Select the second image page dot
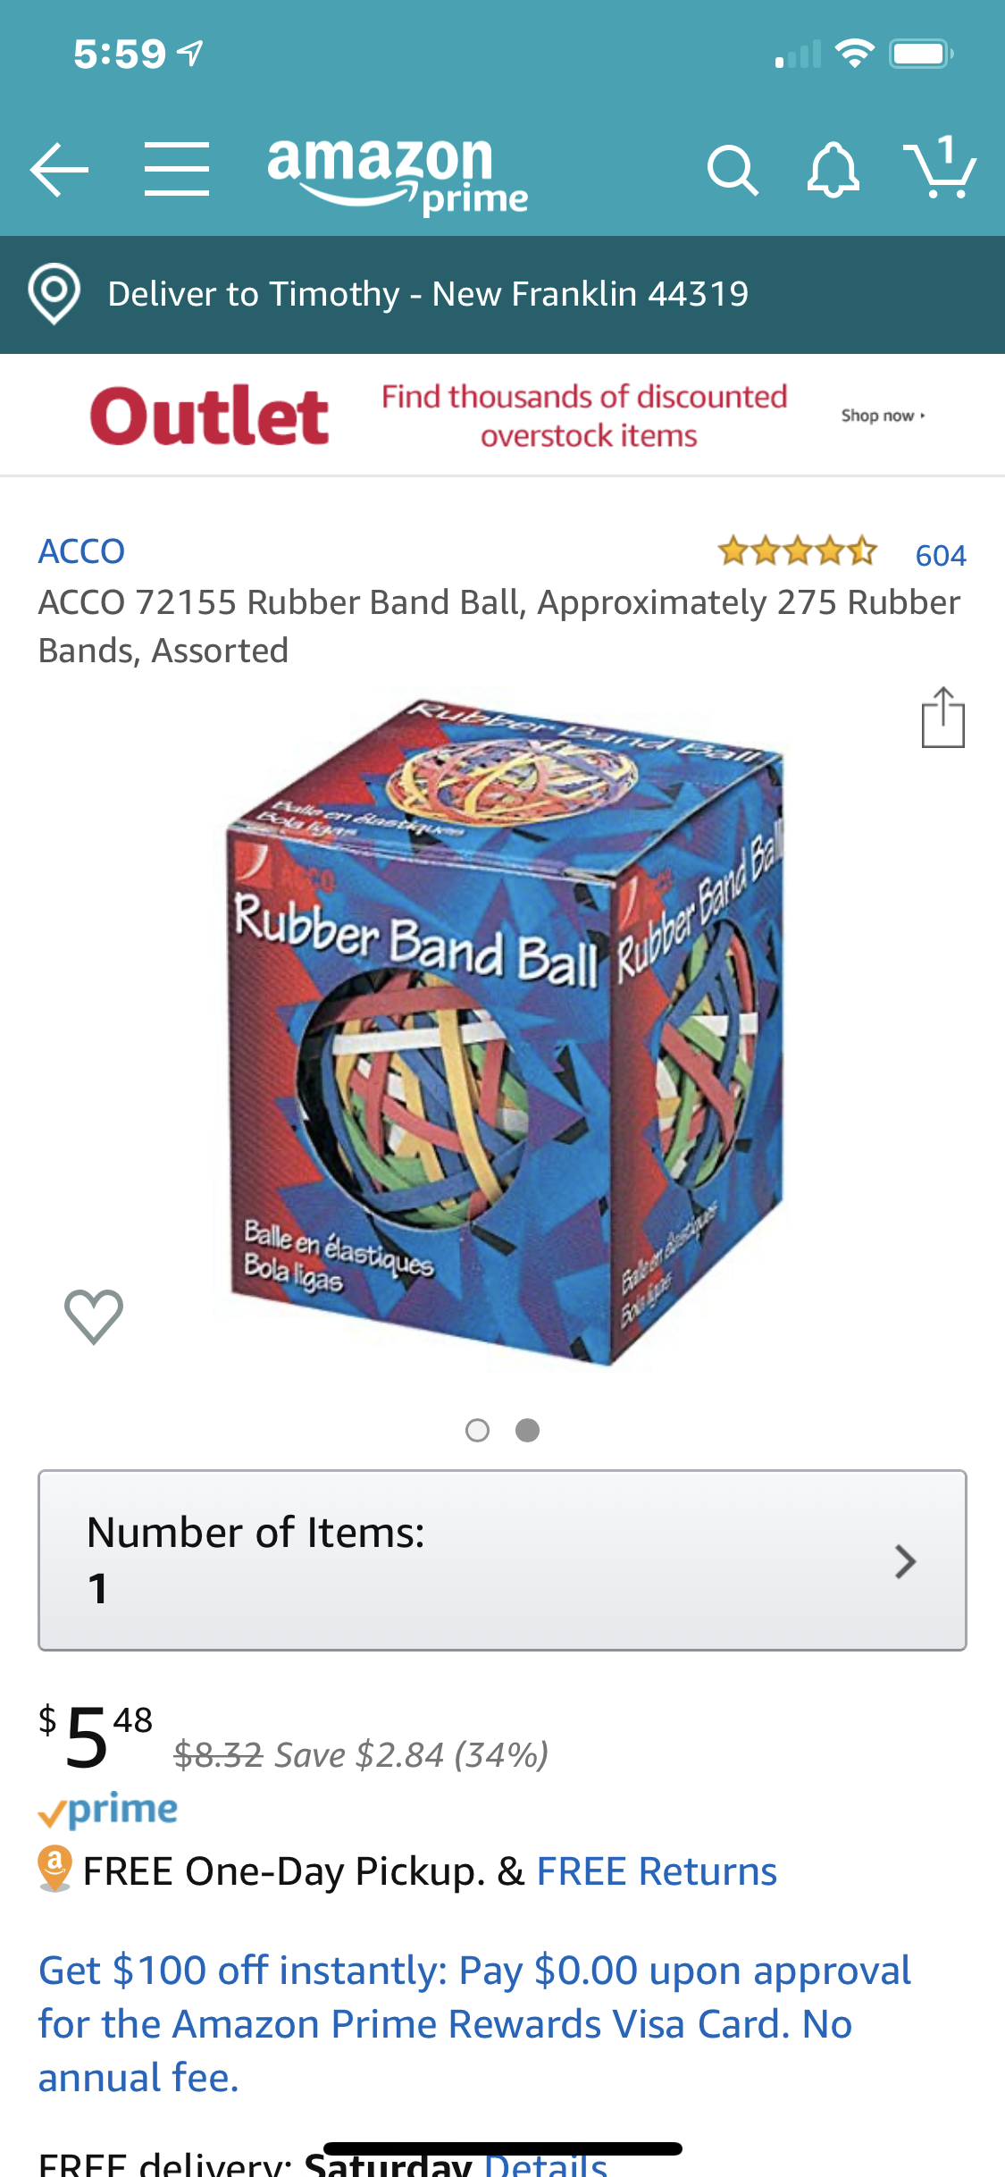Image resolution: width=1005 pixels, height=2177 pixels. pos(528,1431)
